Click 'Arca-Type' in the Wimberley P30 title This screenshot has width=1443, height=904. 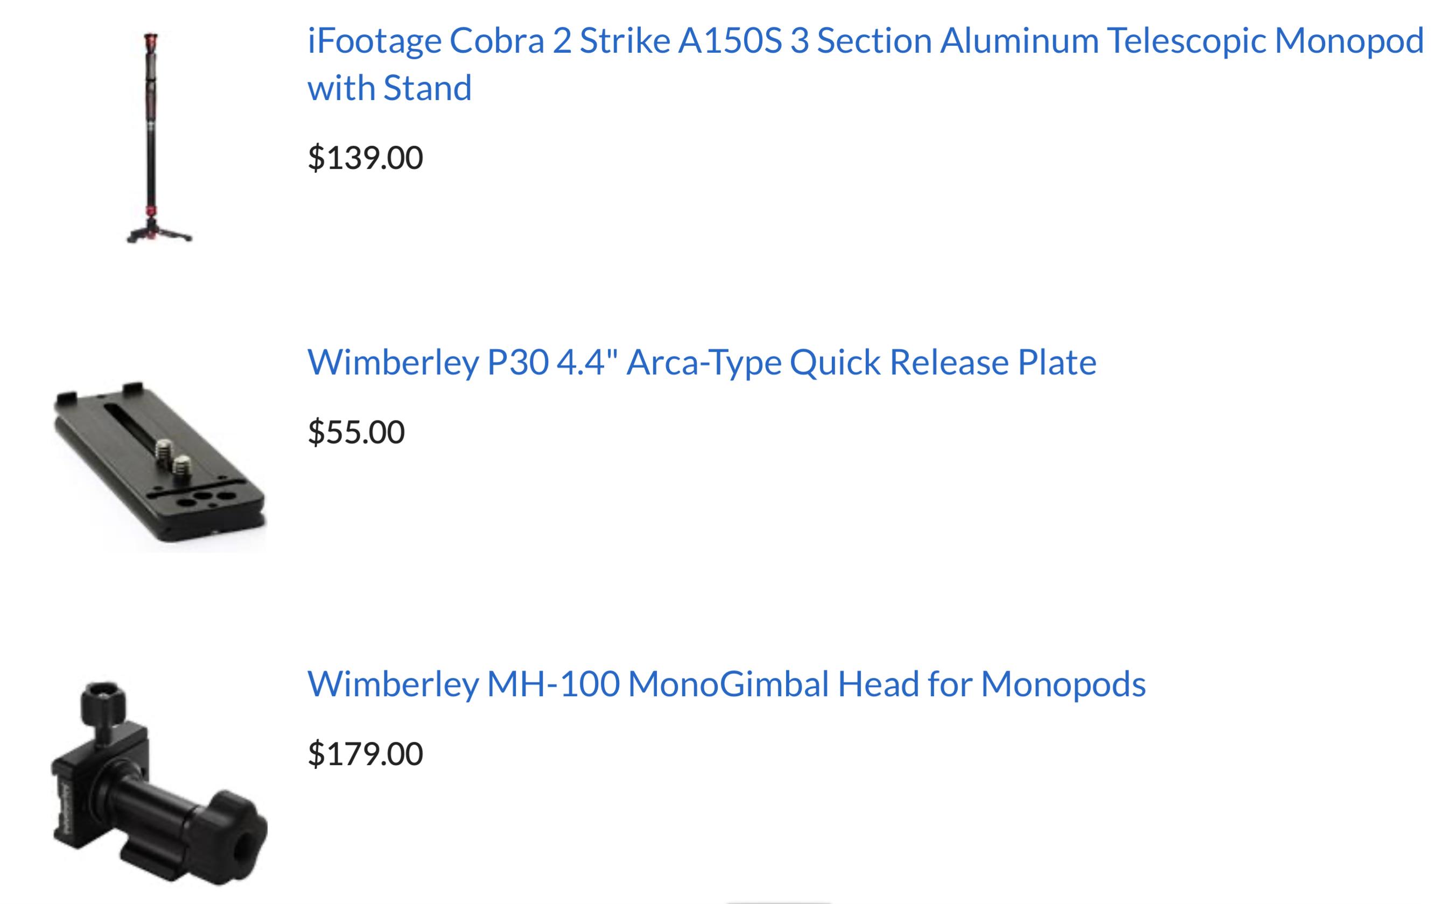point(703,362)
